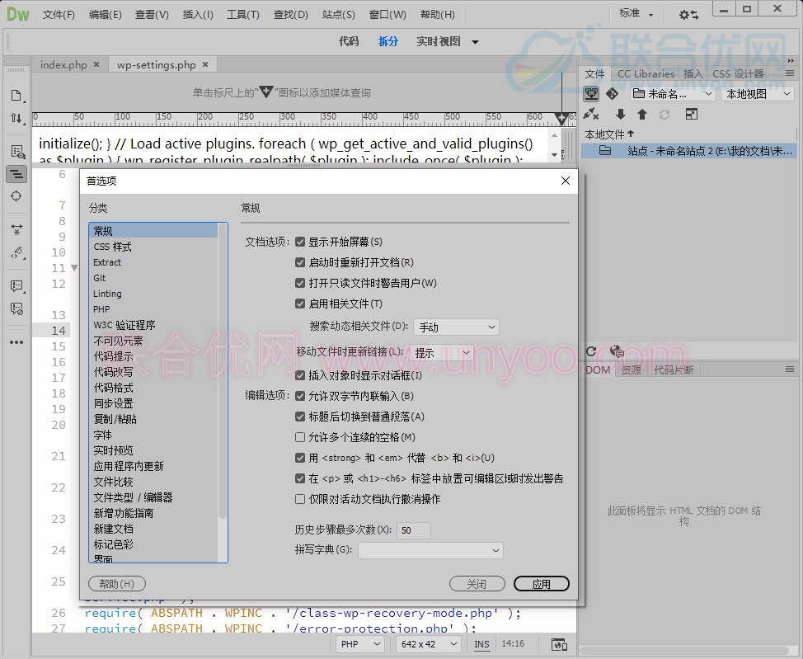Open the 搜索动态相关文件 dropdown

click(456, 327)
